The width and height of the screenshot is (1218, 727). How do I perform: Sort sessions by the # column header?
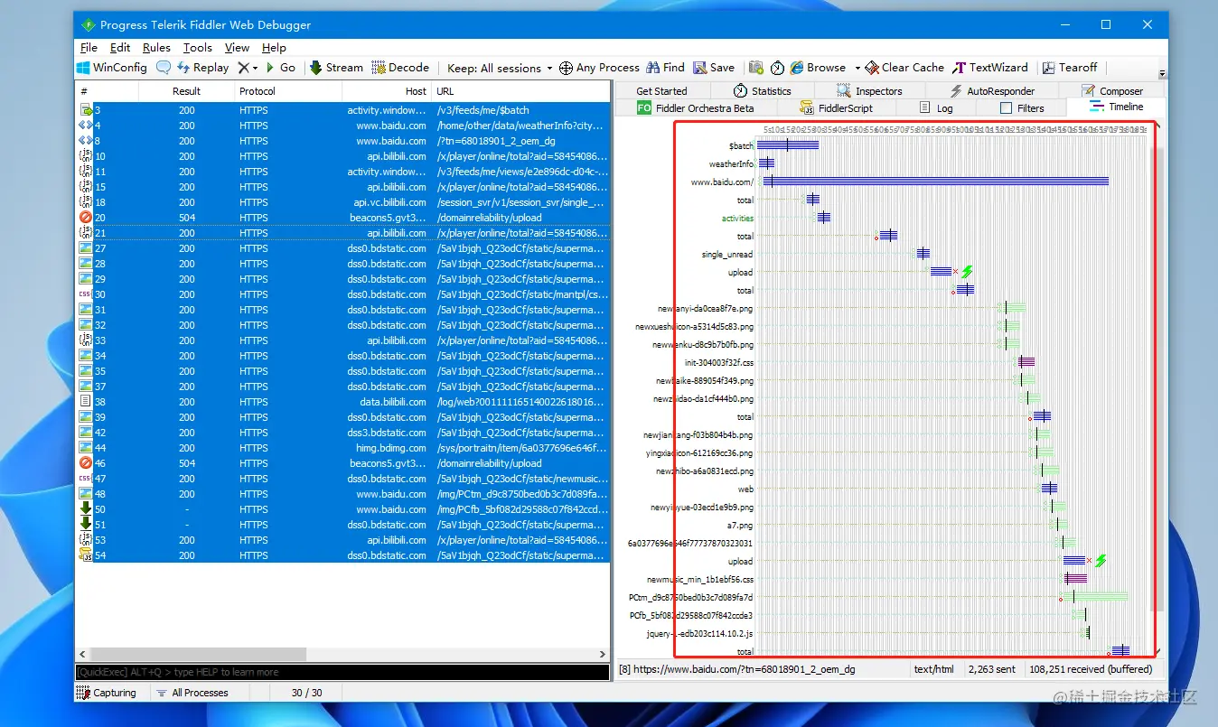(x=107, y=91)
